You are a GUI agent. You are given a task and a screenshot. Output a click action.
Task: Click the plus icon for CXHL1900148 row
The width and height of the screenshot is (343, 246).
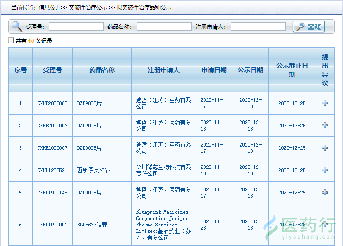[325, 193]
